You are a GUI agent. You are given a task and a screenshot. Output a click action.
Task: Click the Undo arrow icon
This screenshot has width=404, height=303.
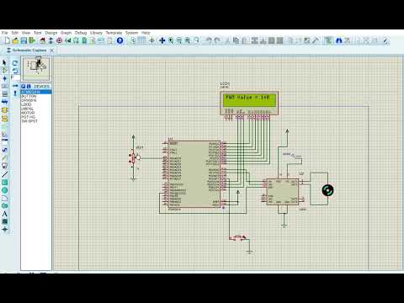209,40
